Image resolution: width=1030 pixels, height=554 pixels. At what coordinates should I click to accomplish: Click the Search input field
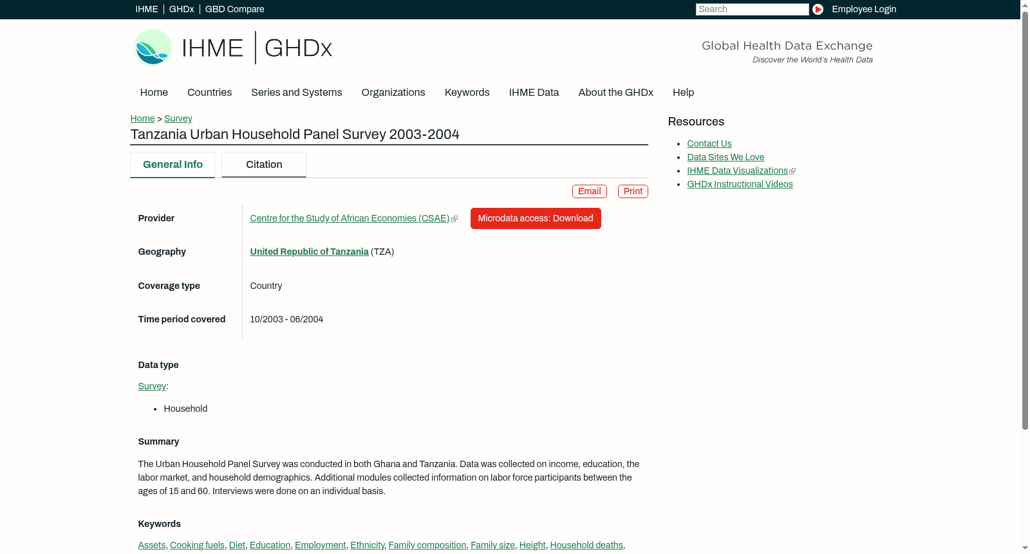click(752, 9)
